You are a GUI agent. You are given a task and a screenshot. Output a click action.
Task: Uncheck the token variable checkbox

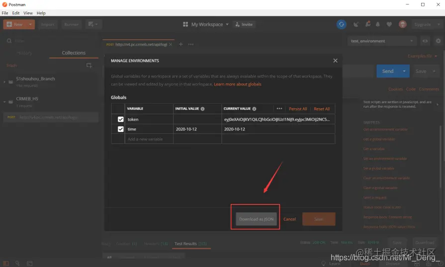(121, 119)
